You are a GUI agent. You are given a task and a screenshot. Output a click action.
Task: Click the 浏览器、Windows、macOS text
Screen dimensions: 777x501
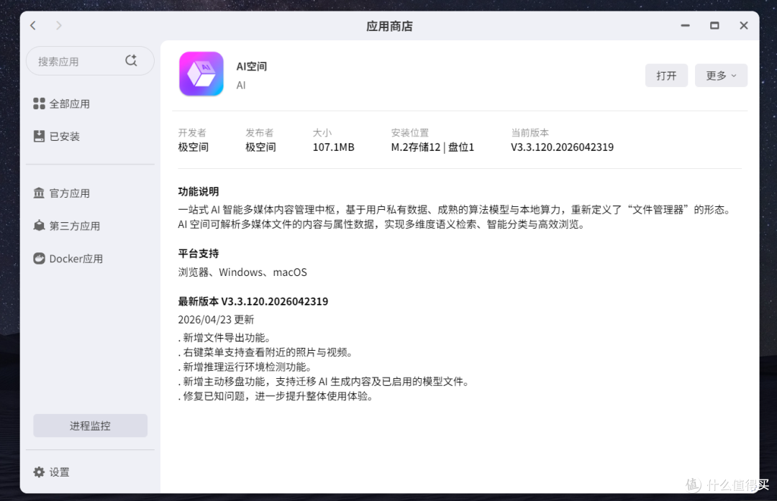point(243,272)
